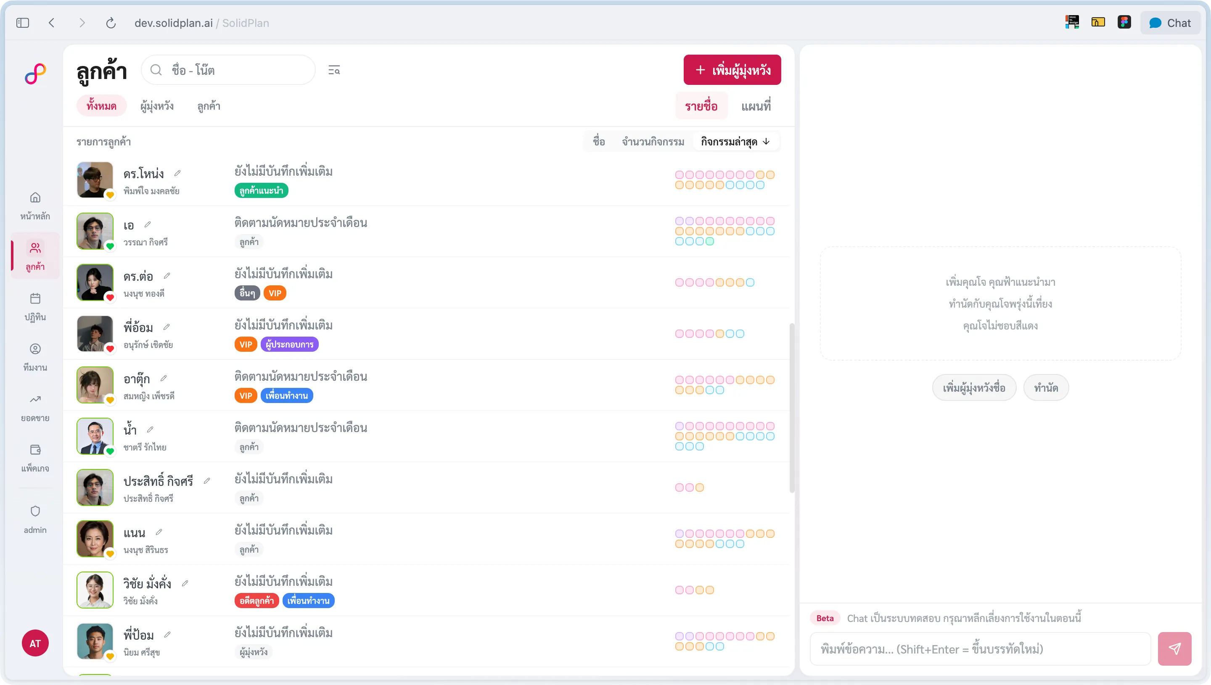1211x685 pixels.
Task: Click the ทำนัด suggestion chip
Action: (x=1046, y=387)
